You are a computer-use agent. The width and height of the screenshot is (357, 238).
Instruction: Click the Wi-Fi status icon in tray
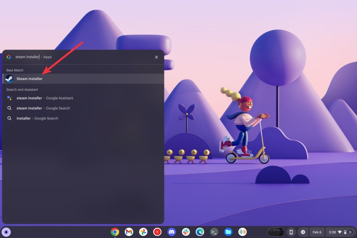pos(340,232)
